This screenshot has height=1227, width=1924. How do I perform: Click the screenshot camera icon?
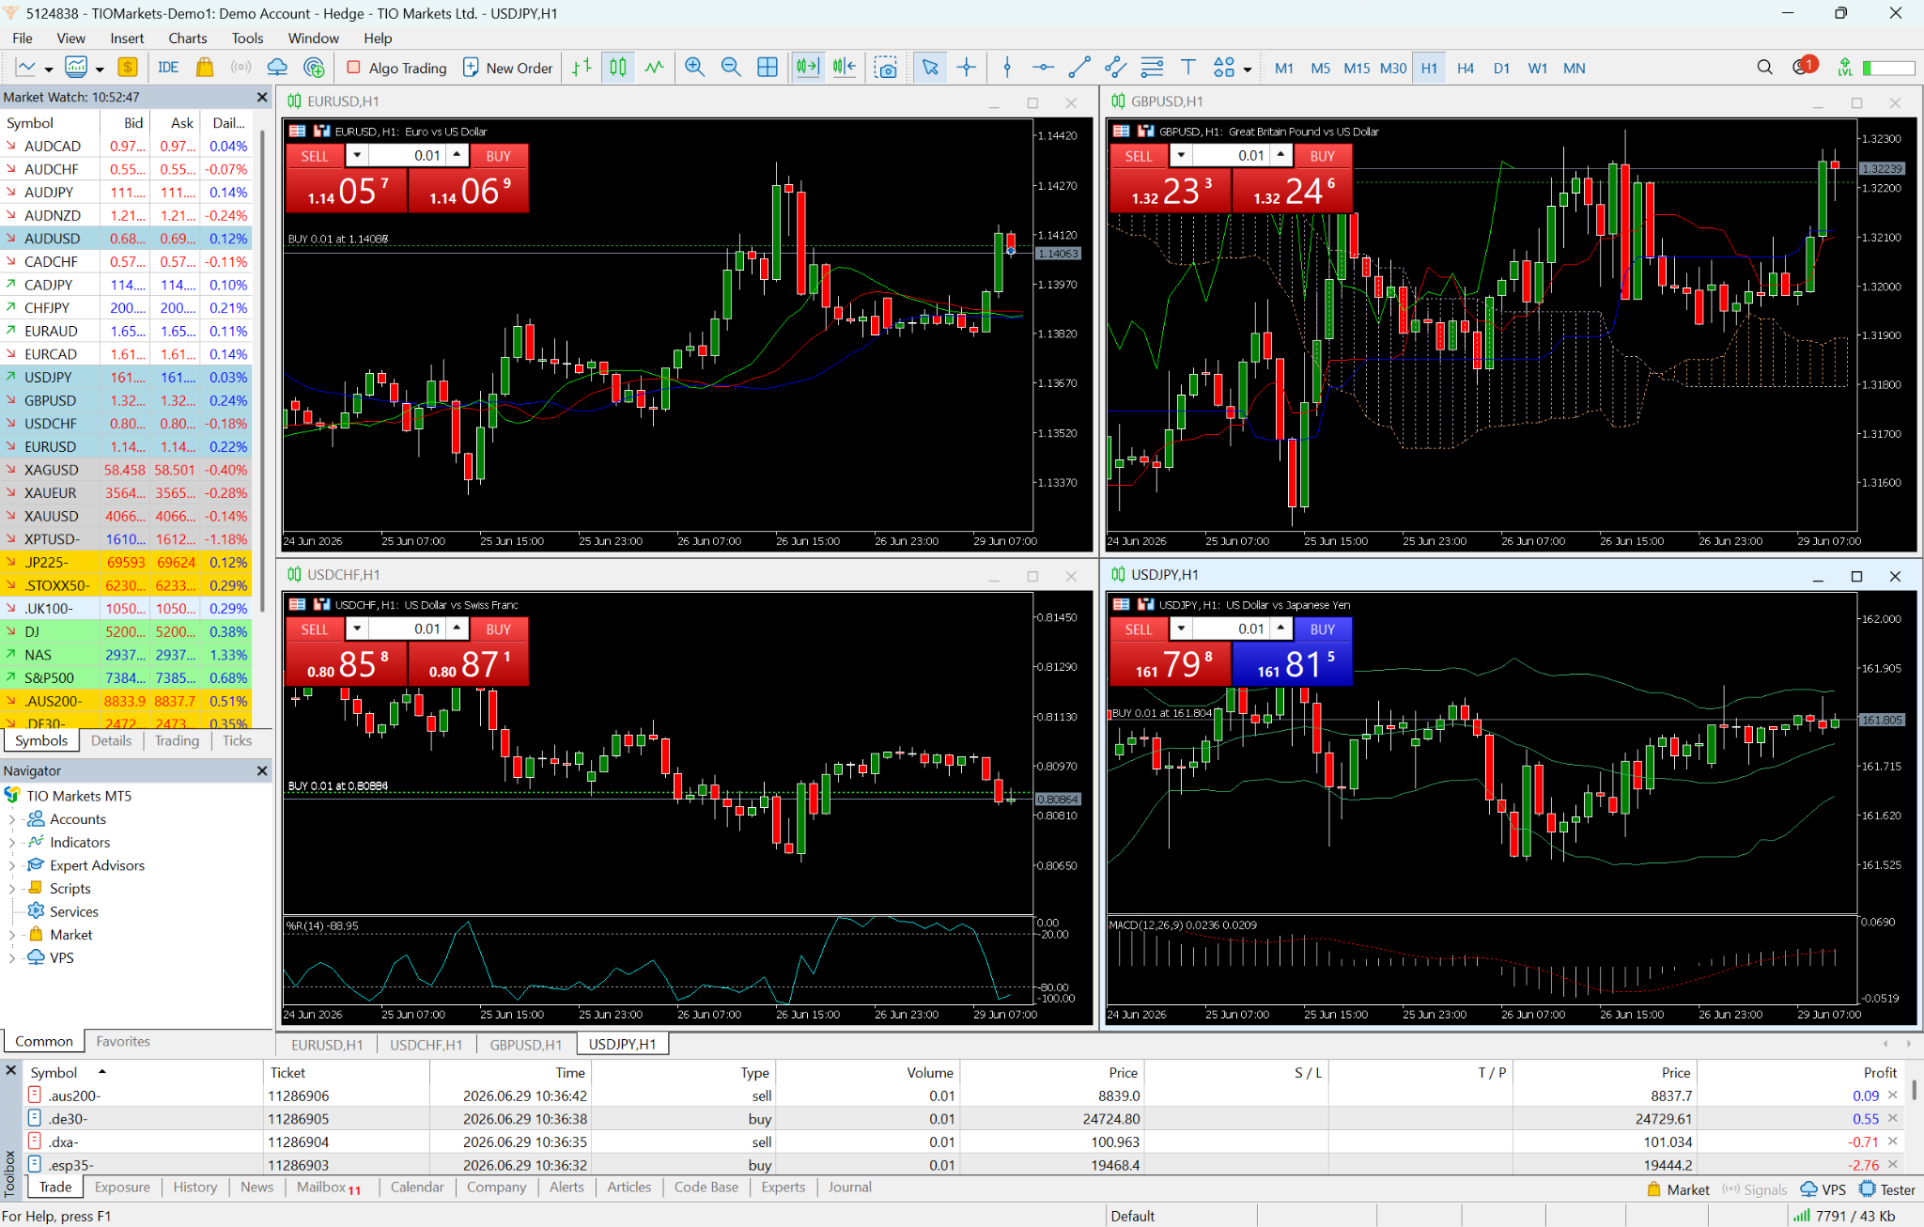(x=886, y=68)
